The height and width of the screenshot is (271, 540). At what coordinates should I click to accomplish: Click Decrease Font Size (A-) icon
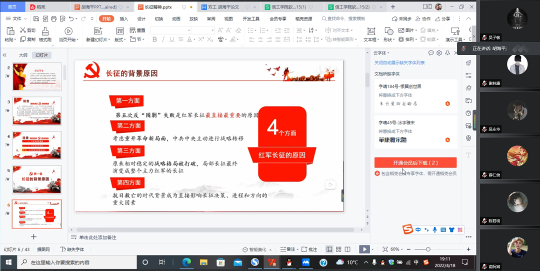[x=229, y=30]
